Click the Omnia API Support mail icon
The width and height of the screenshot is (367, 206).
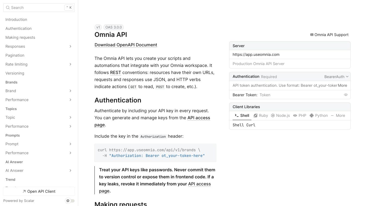tap(312, 35)
